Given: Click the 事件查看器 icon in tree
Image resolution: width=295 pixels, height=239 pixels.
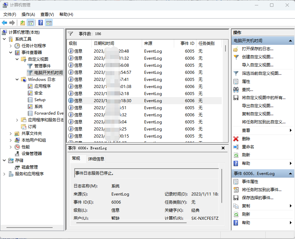Looking at the screenshot, I should [x=17, y=53].
